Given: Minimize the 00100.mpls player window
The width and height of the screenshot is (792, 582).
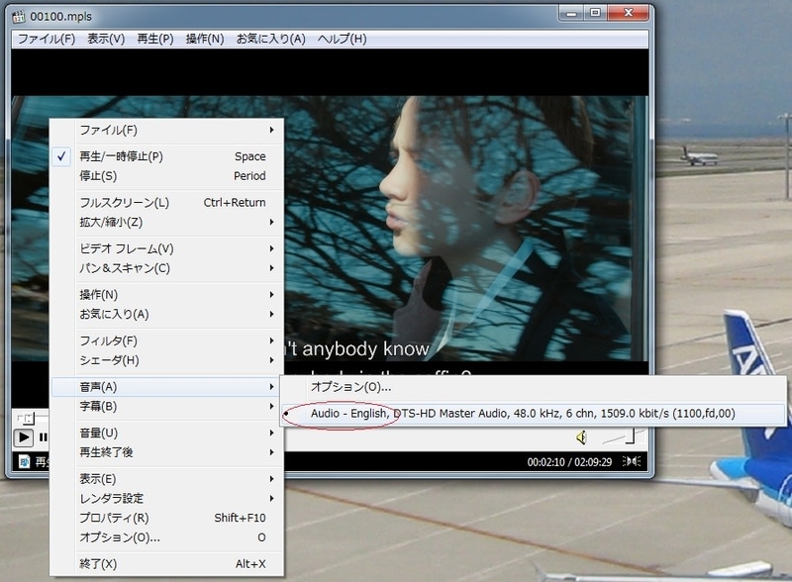Looking at the screenshot, I should pyautogui.click(x=571, y=13).
